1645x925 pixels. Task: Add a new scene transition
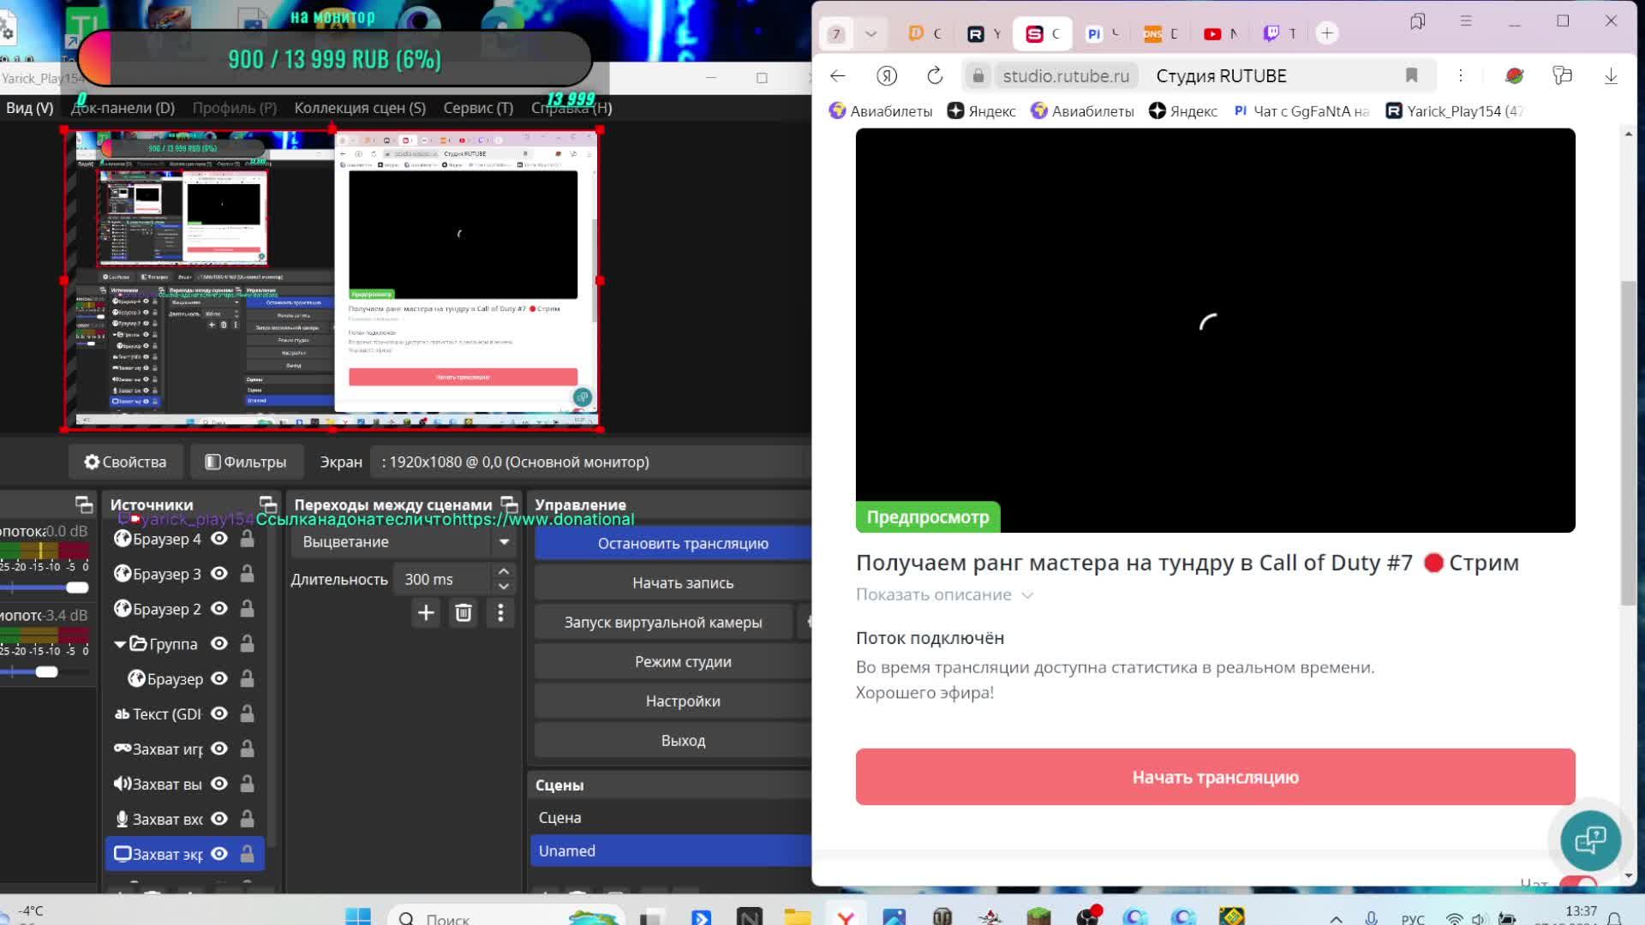pos(426,613)
